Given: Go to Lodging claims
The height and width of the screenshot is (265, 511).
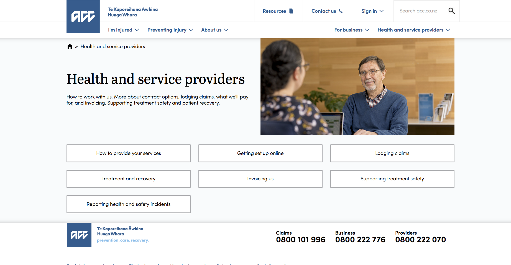Looking at the screenshot, I should point(392,153).
